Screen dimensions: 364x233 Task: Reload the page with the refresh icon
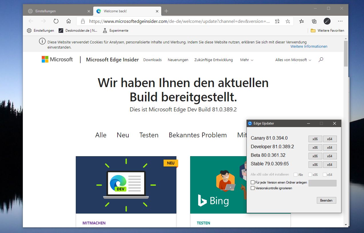pos(56,21)
